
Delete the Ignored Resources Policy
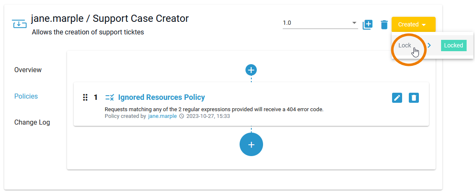(x=414, y=98)
